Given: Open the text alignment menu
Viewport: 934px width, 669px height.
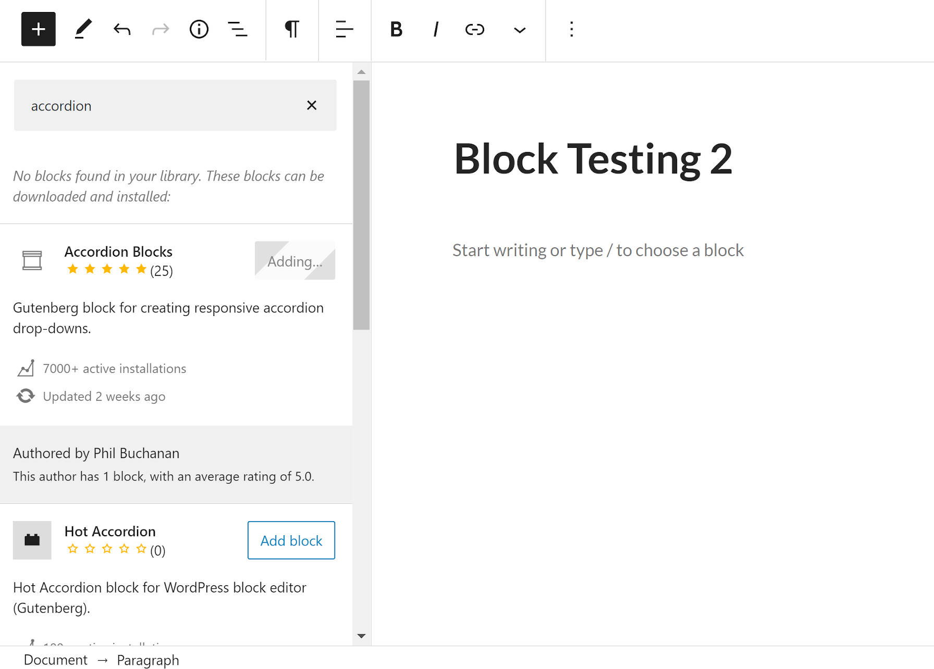Looking at the screenshot, I should (344, 30).
